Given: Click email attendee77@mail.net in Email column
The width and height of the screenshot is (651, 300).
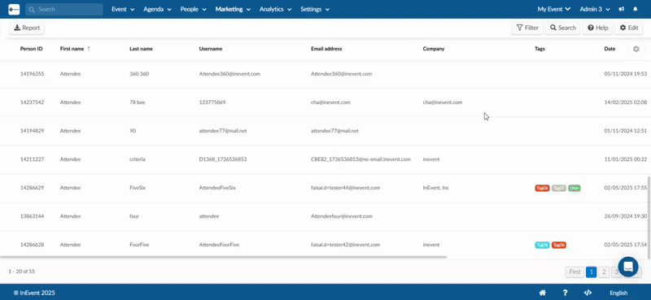Looking at the screenshot, I should pyautogui.click(x=334, y=131).
